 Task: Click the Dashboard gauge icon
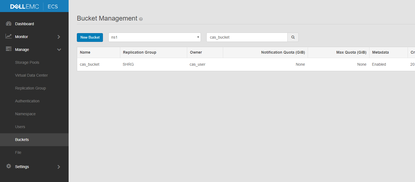coord(9,24)
